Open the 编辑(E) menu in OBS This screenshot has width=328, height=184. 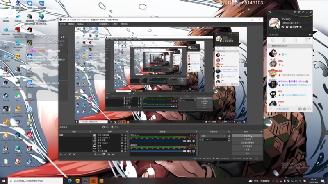71,24
